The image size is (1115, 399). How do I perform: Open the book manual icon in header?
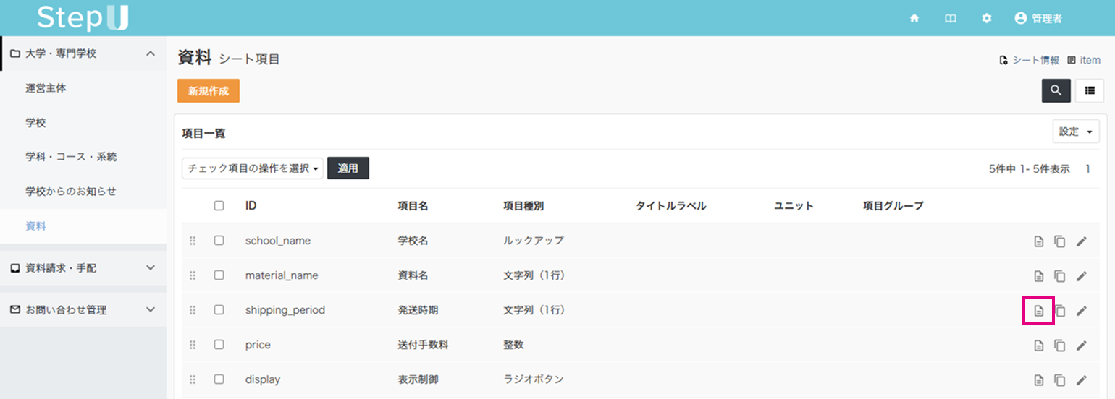[950, 19]
